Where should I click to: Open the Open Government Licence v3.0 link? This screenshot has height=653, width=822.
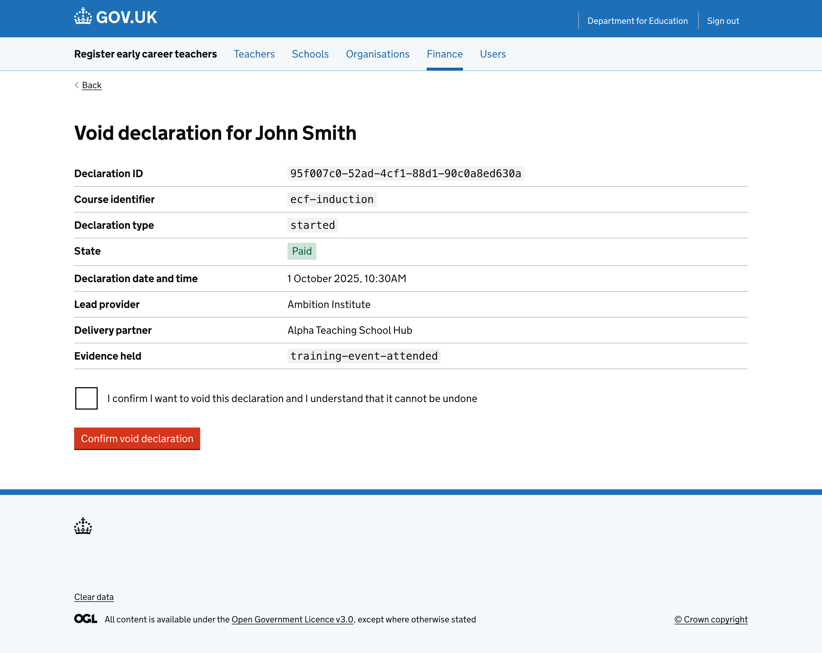coord(293,620)
